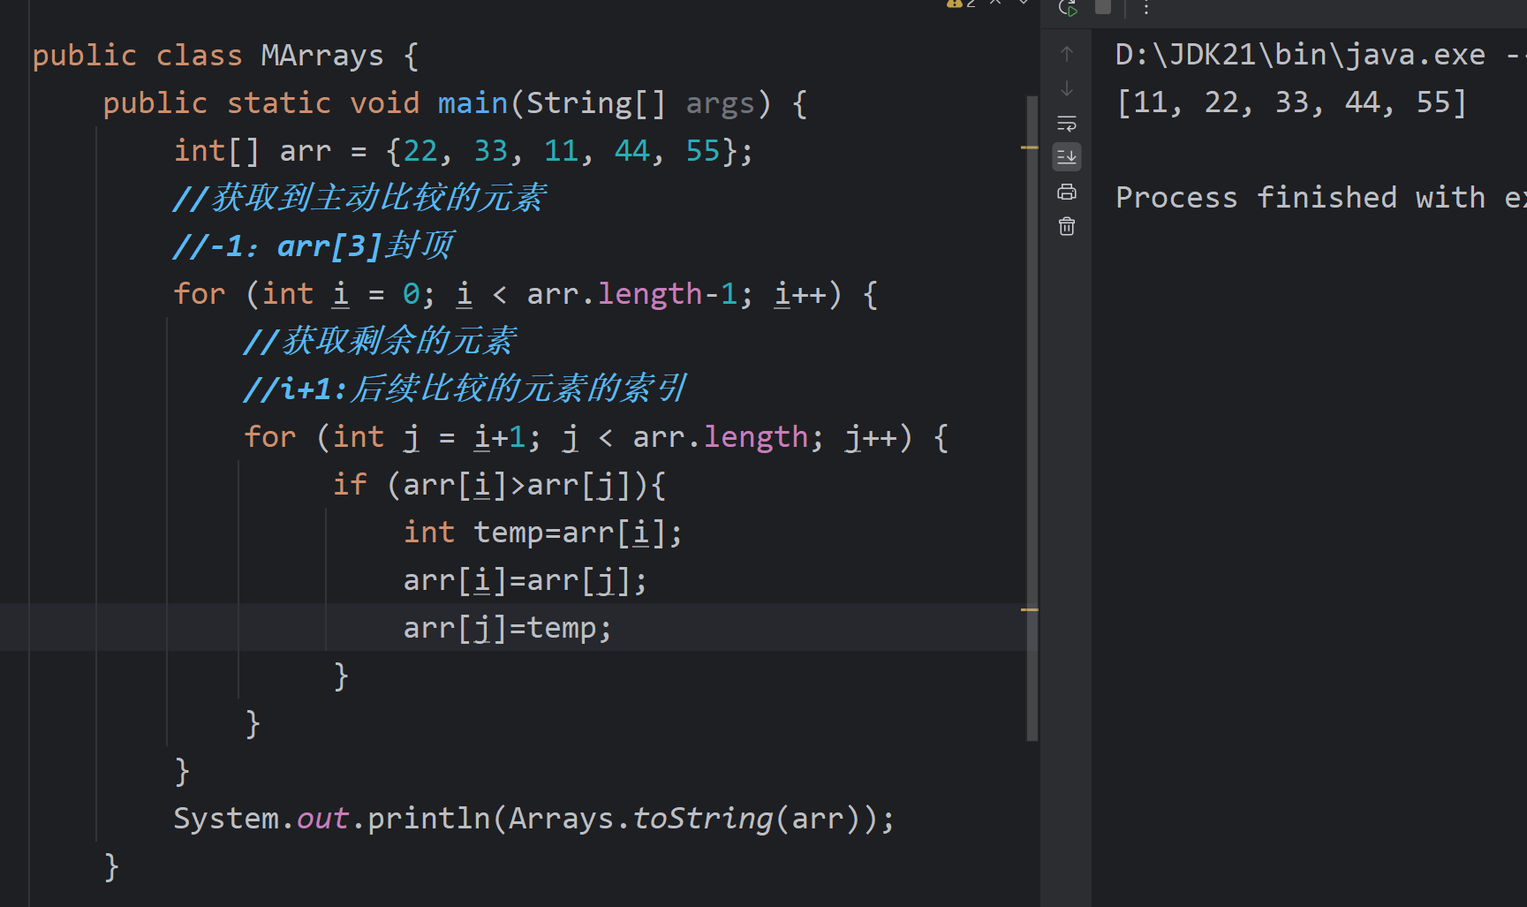Click the Down the Stack Trace arrow

pyautogui.click(x=1067, y=88)
